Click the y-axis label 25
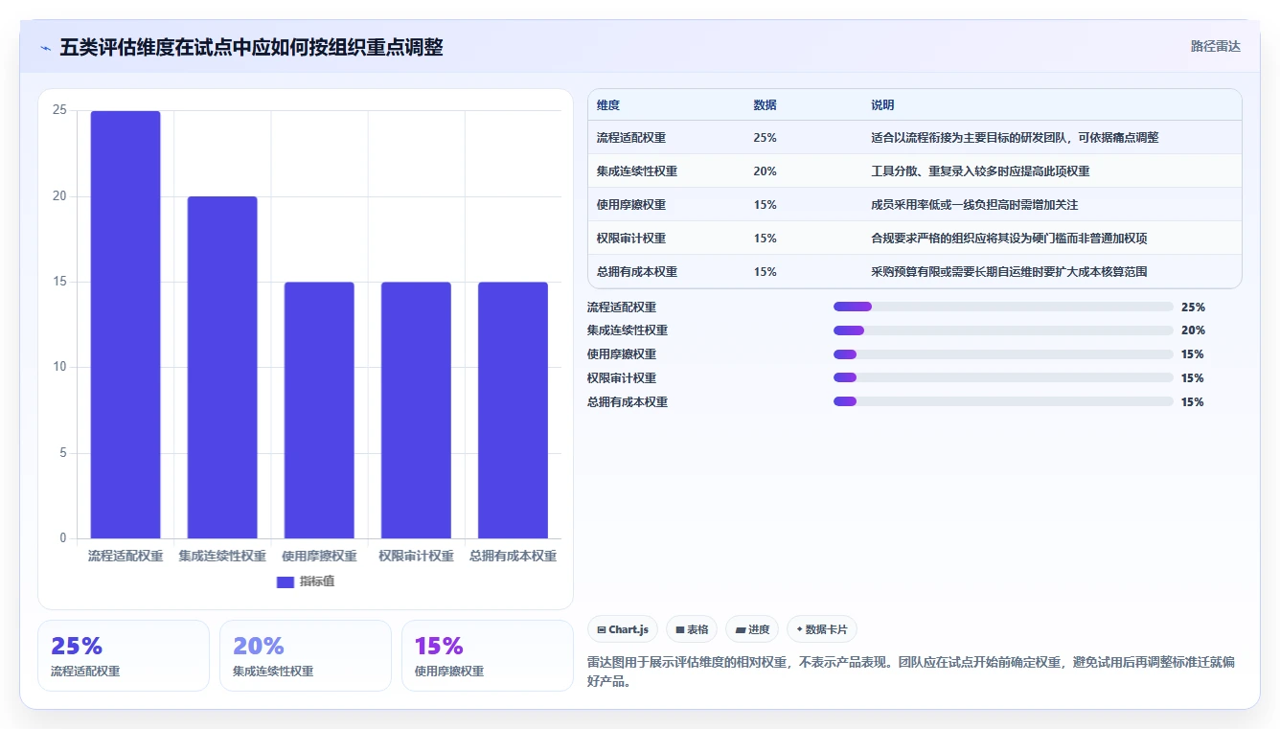 coord(59,110)
